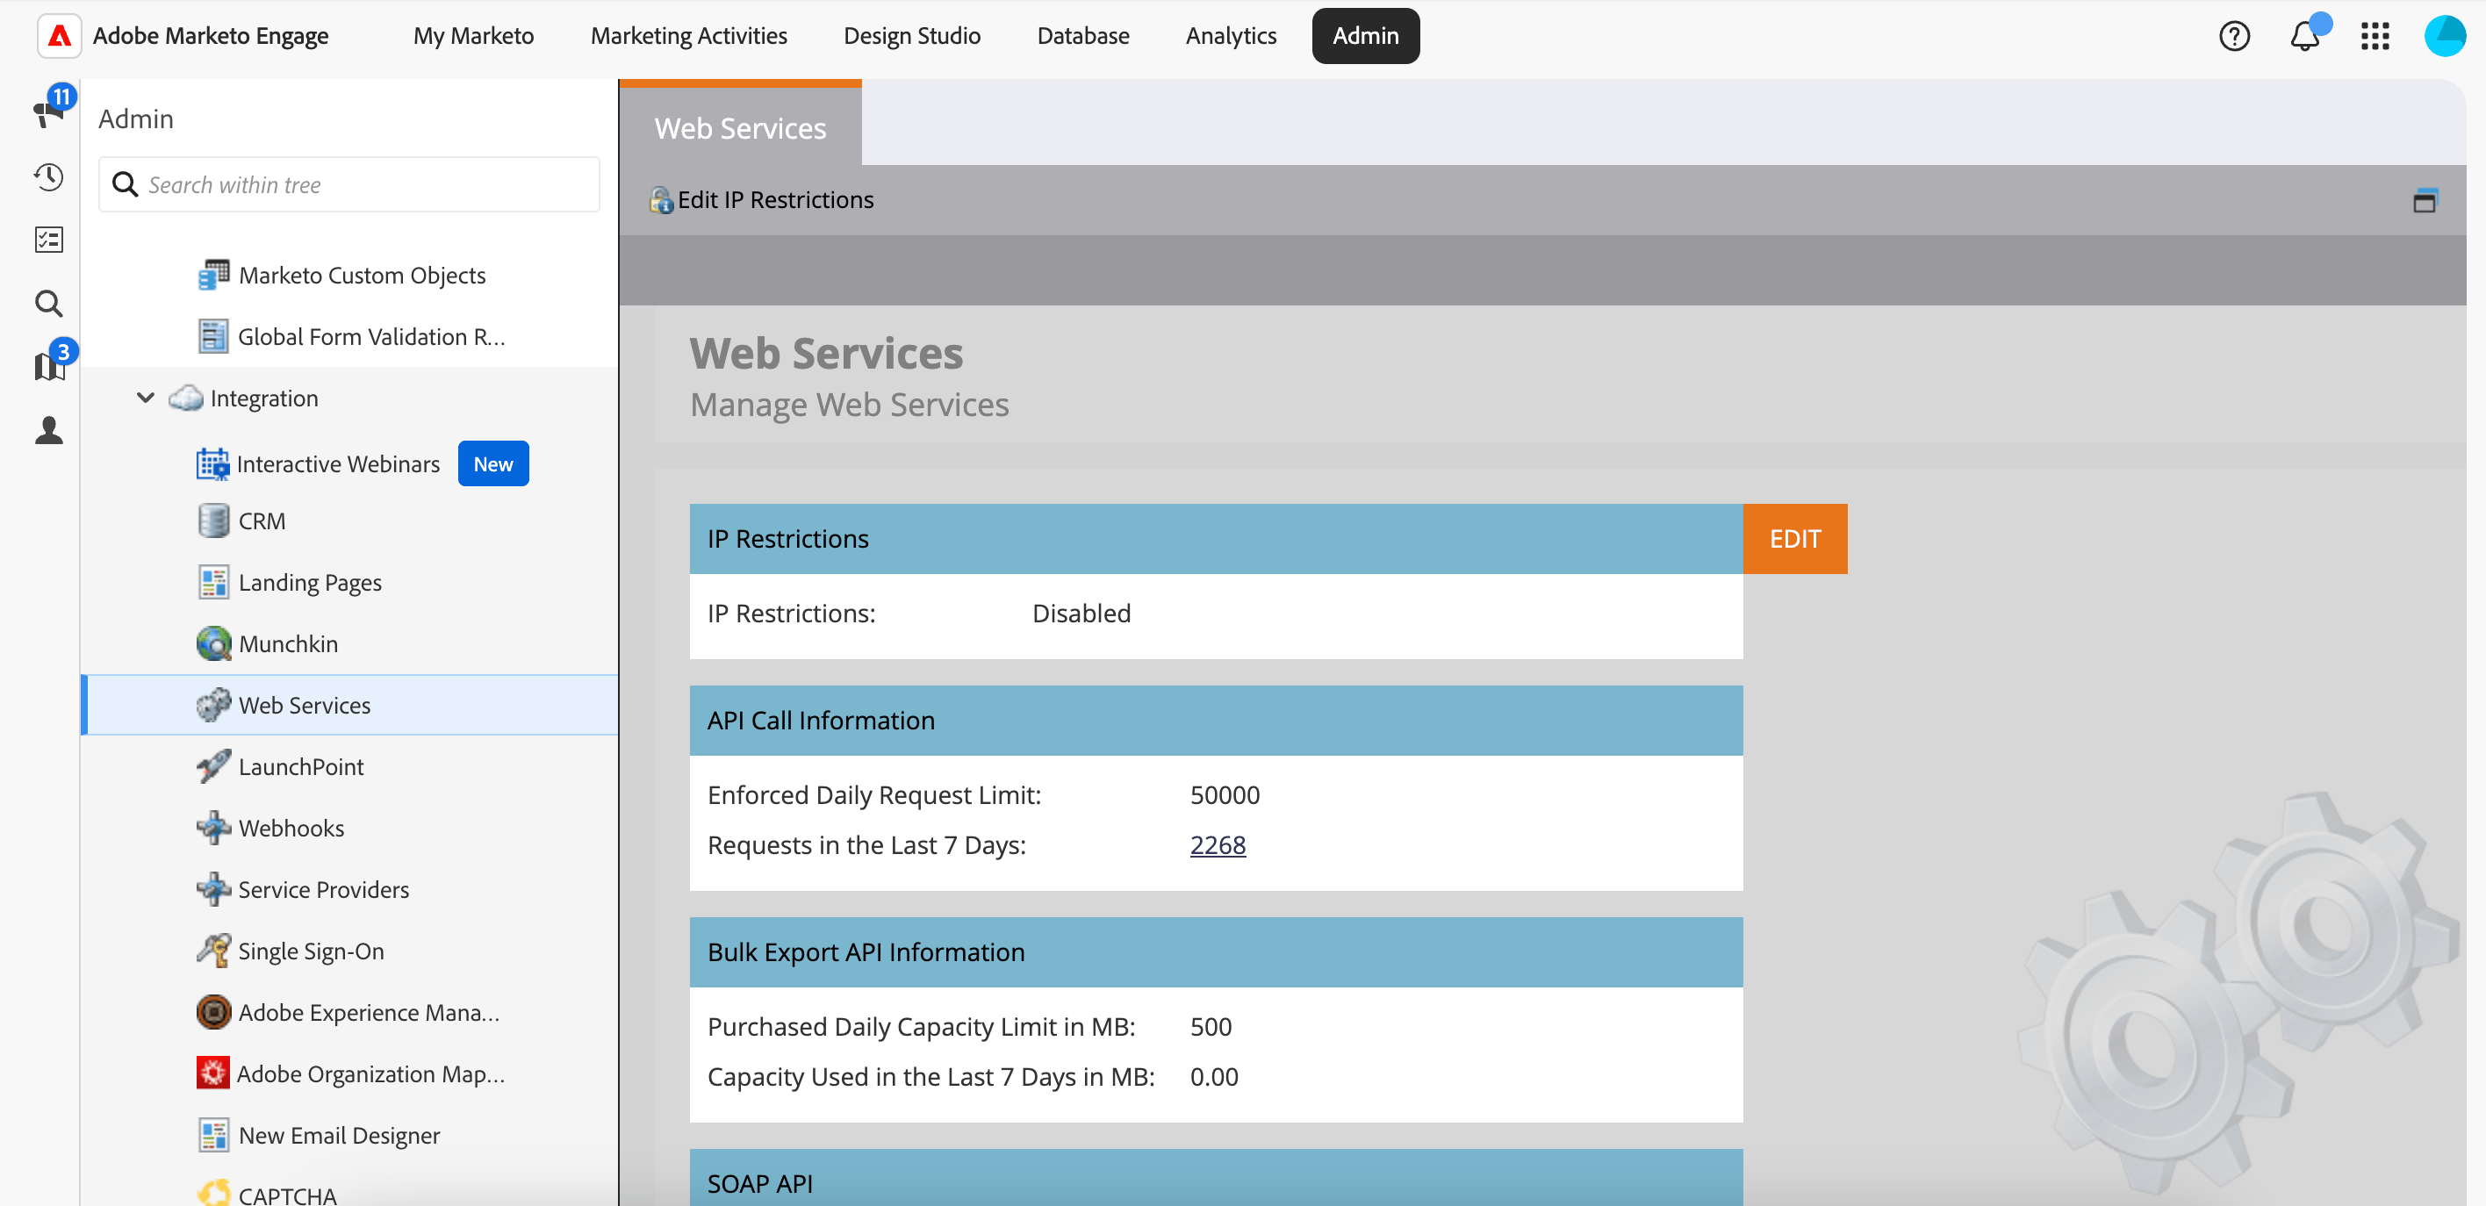The image size is (2486, 1206).
Task: Open the guides map icon with badge 3
Action: (x=49, y=367)
